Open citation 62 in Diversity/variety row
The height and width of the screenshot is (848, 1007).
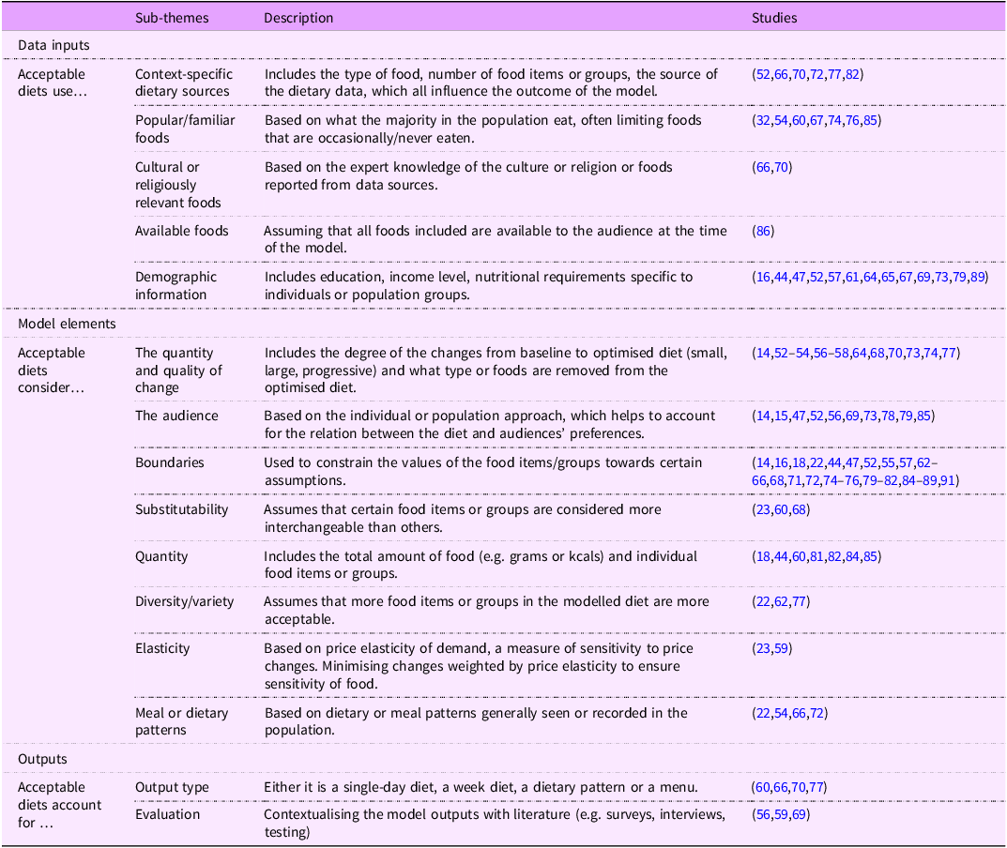click(x=781, y=602)
